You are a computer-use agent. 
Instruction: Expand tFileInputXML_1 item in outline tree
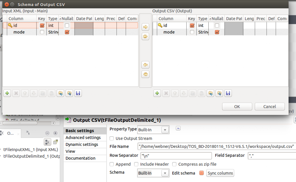point(1,150)
